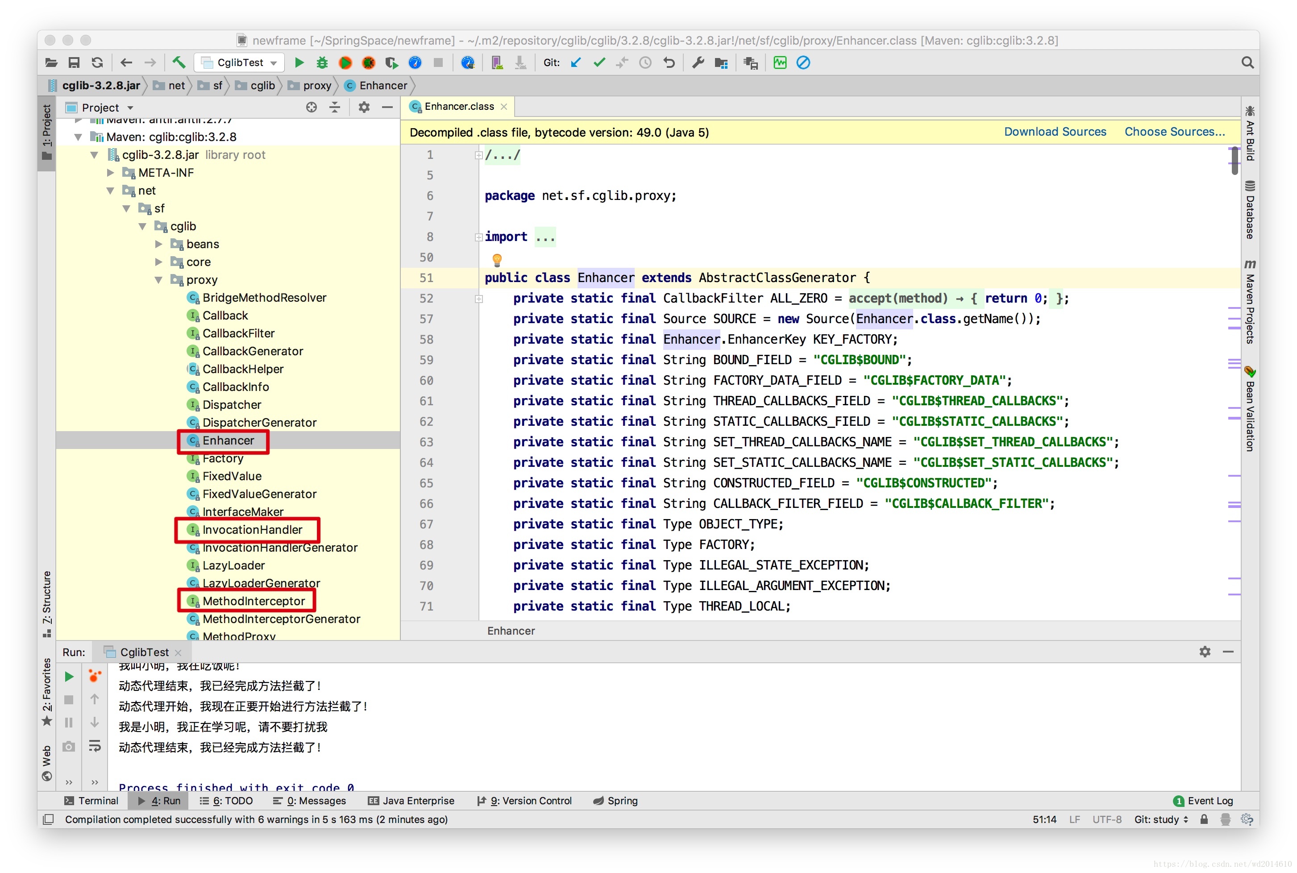Image resolution: width=1297 pixels, height=873 pixels.
Task: Select MethodInterceptor class in sidebar
Action: (250, 601)
